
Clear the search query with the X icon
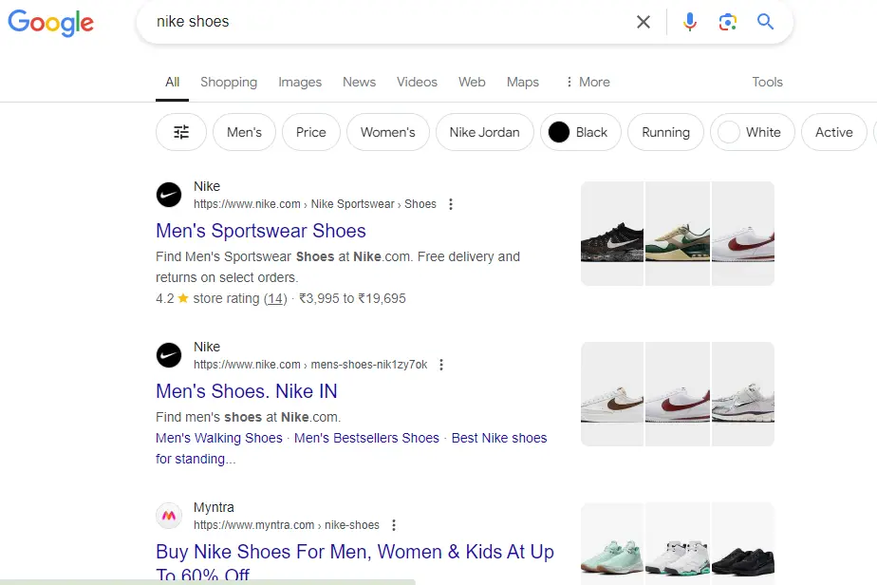(x=643, y=21)
